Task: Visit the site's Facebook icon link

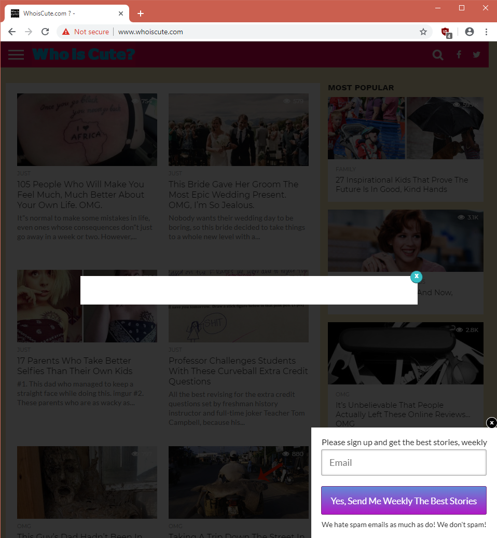Action: point(459,54)
